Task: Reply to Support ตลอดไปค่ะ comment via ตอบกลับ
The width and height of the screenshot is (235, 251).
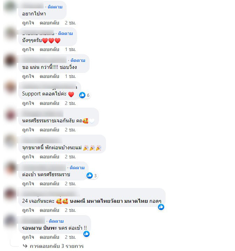Action: (50, 103)
